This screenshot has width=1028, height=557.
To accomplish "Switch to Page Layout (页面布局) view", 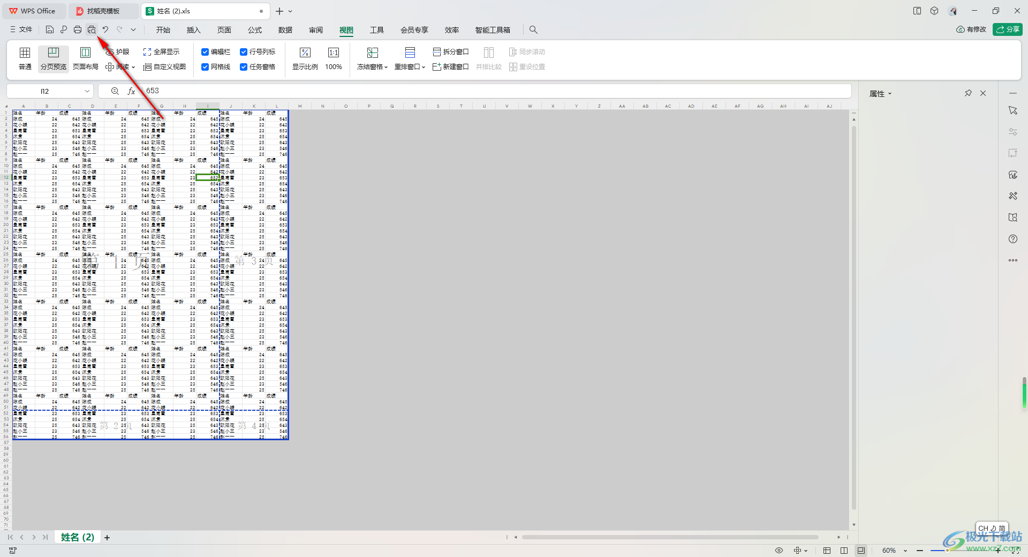I will [x=85, y=58].
